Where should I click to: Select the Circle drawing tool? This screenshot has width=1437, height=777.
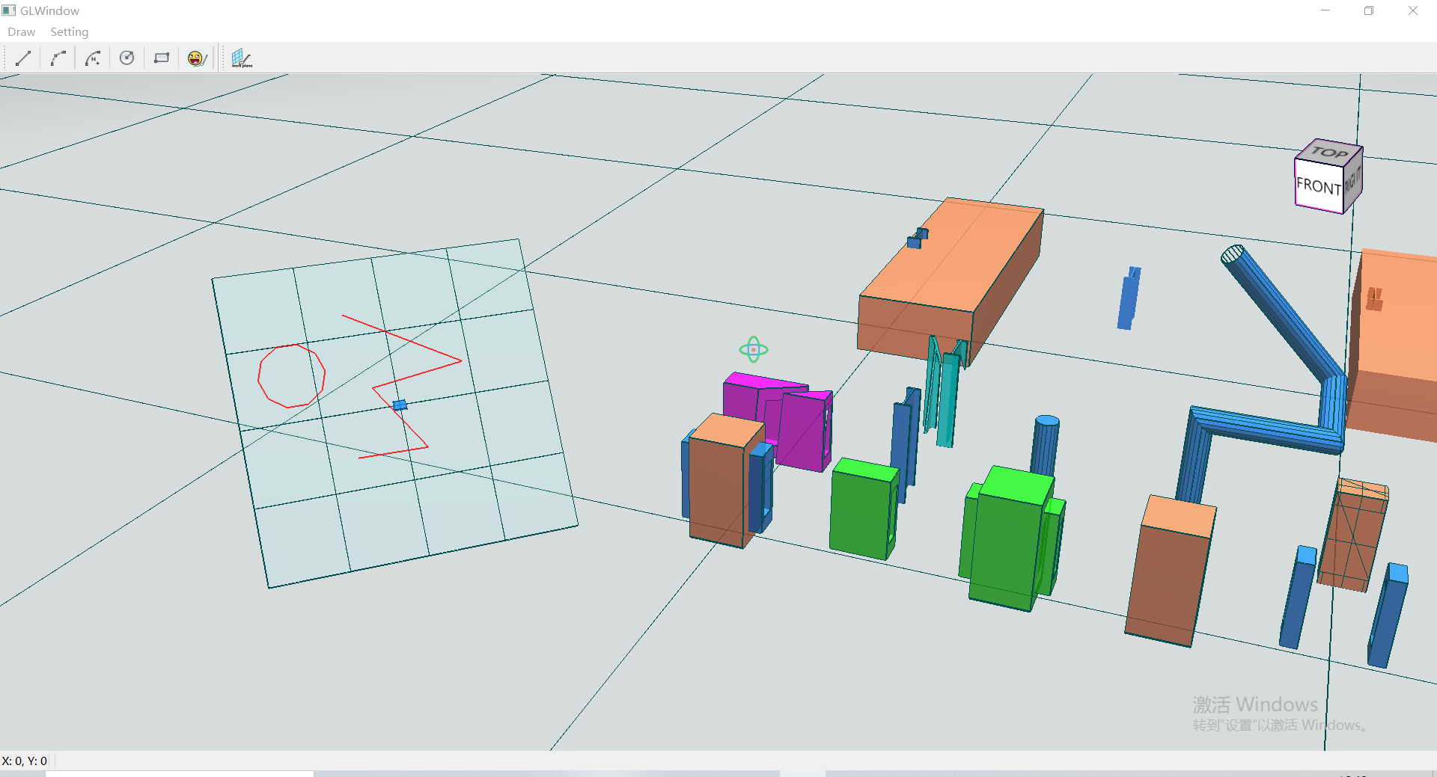tap(127, 58)
